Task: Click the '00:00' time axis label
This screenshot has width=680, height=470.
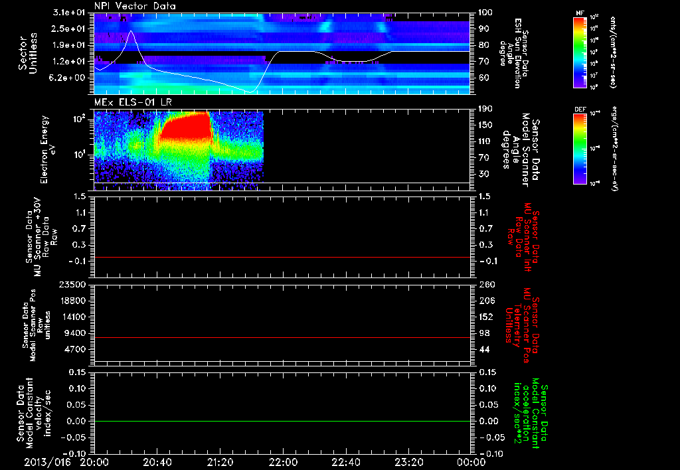Action: [471, 462]
